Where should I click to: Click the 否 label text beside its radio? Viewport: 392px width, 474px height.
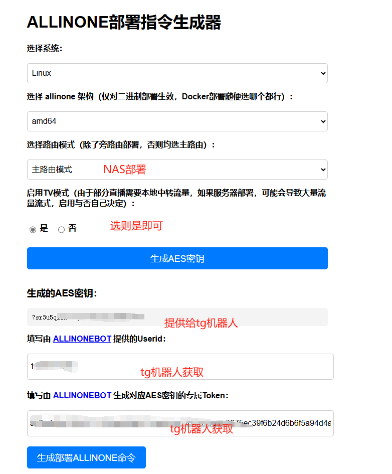tap(73, 229)
